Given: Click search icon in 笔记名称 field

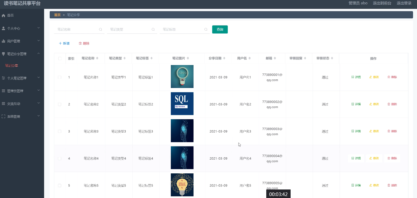Looking at the screenshot, I should click(x=101, y=29).
